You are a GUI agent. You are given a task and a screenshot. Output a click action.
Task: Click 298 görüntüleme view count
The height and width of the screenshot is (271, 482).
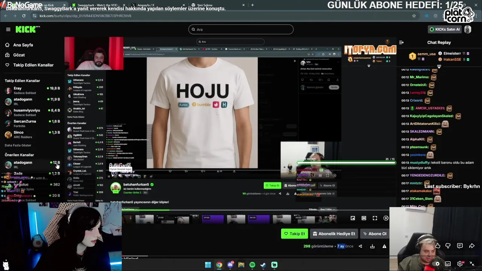318,246
